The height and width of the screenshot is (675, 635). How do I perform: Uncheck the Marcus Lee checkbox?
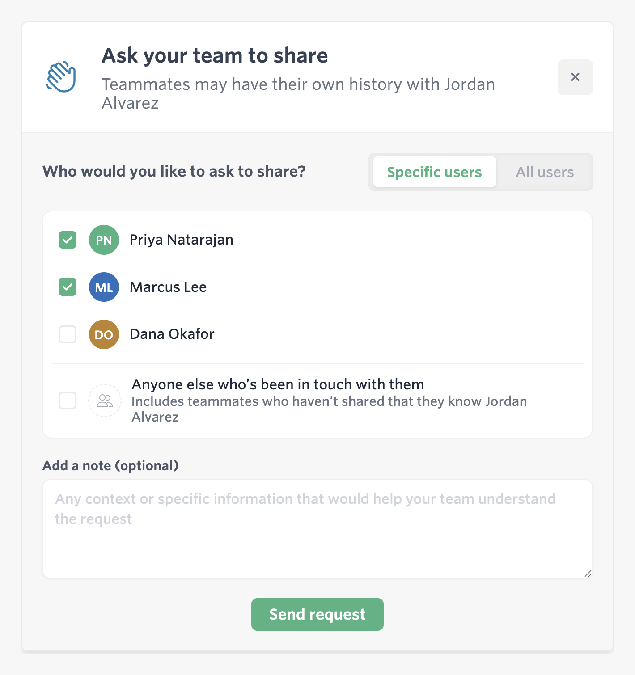(68, 287)
